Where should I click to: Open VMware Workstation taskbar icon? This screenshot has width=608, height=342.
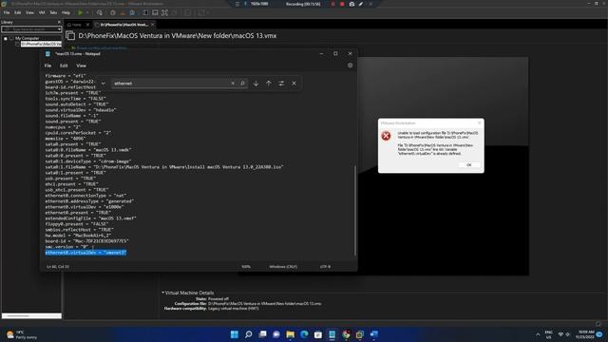click(x=360, y=334)
